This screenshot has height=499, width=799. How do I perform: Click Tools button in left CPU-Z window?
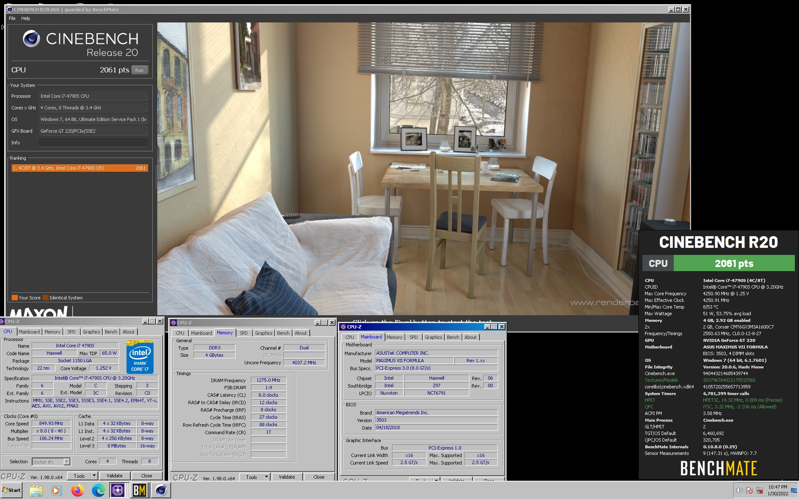[79, 476]
